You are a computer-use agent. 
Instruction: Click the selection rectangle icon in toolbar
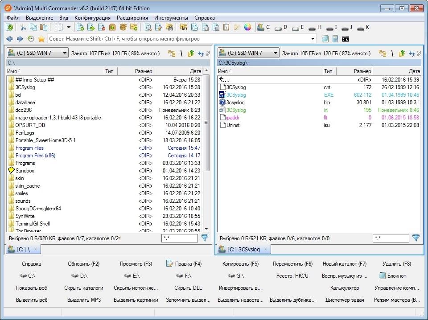(59, 27)
